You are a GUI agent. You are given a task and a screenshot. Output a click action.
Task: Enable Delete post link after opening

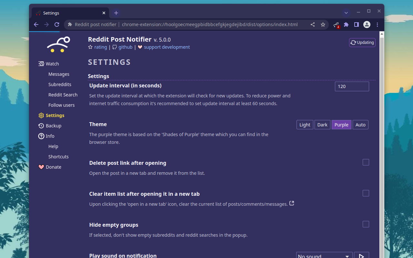click(x=366, y=162)
